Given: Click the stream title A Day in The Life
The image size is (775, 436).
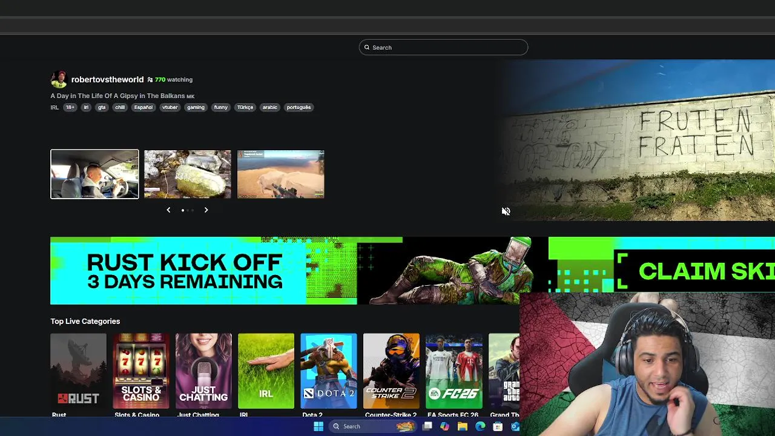Looking at the screenshot, I should pos(122,96).
